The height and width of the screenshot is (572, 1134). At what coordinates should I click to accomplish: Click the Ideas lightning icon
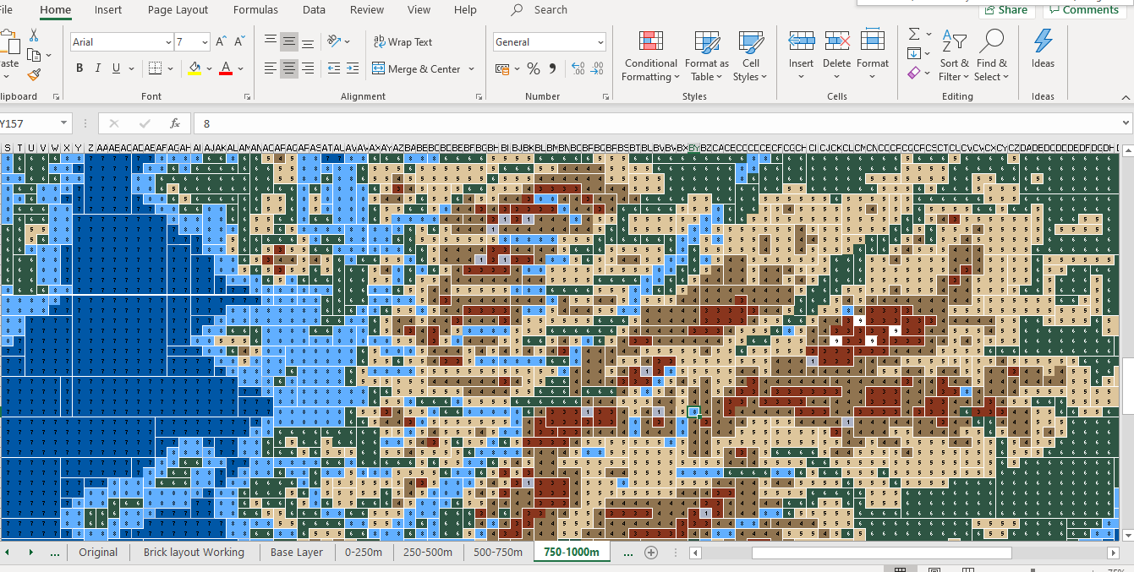(x=1043, y=41)
